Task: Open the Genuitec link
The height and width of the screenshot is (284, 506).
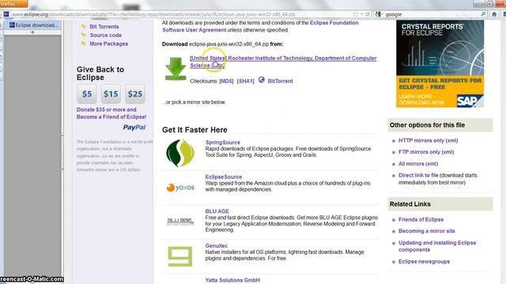Action: (x=216, y=245)
